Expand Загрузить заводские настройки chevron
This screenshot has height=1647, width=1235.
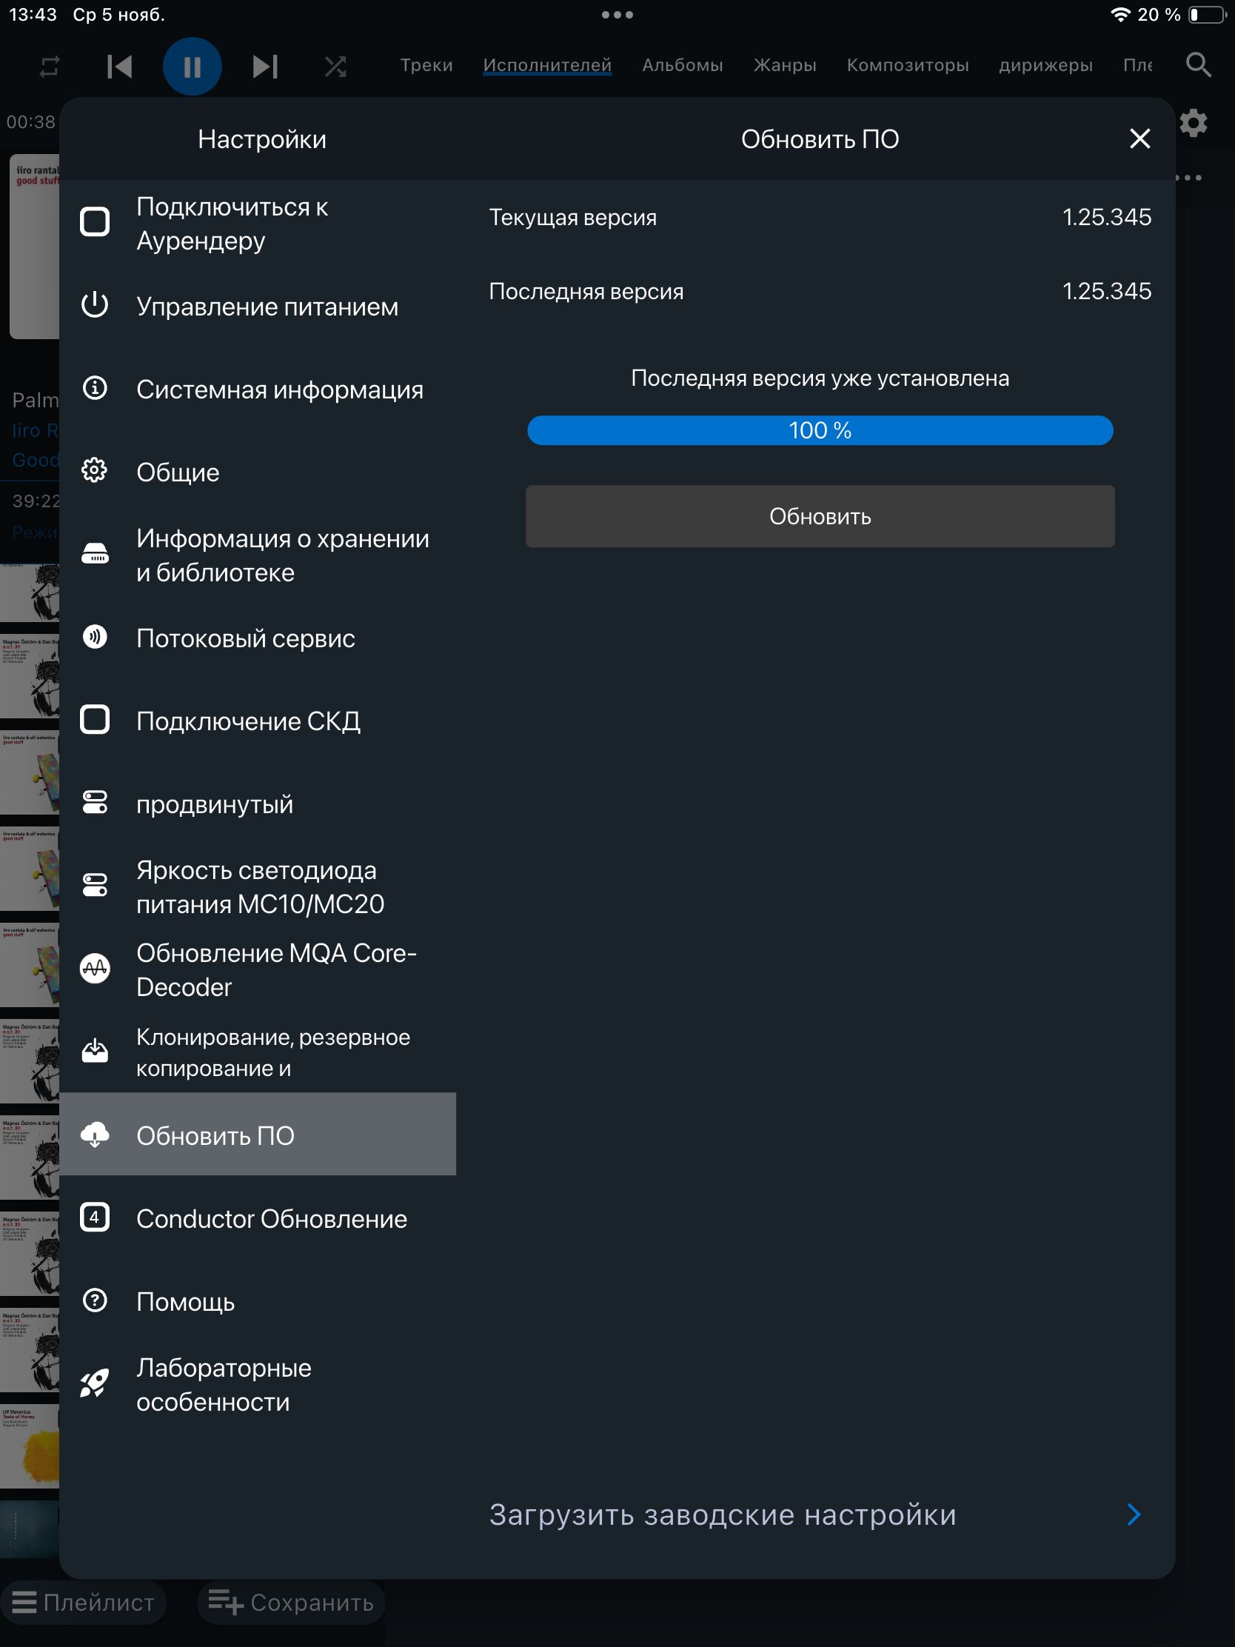click(1134, 1514)
